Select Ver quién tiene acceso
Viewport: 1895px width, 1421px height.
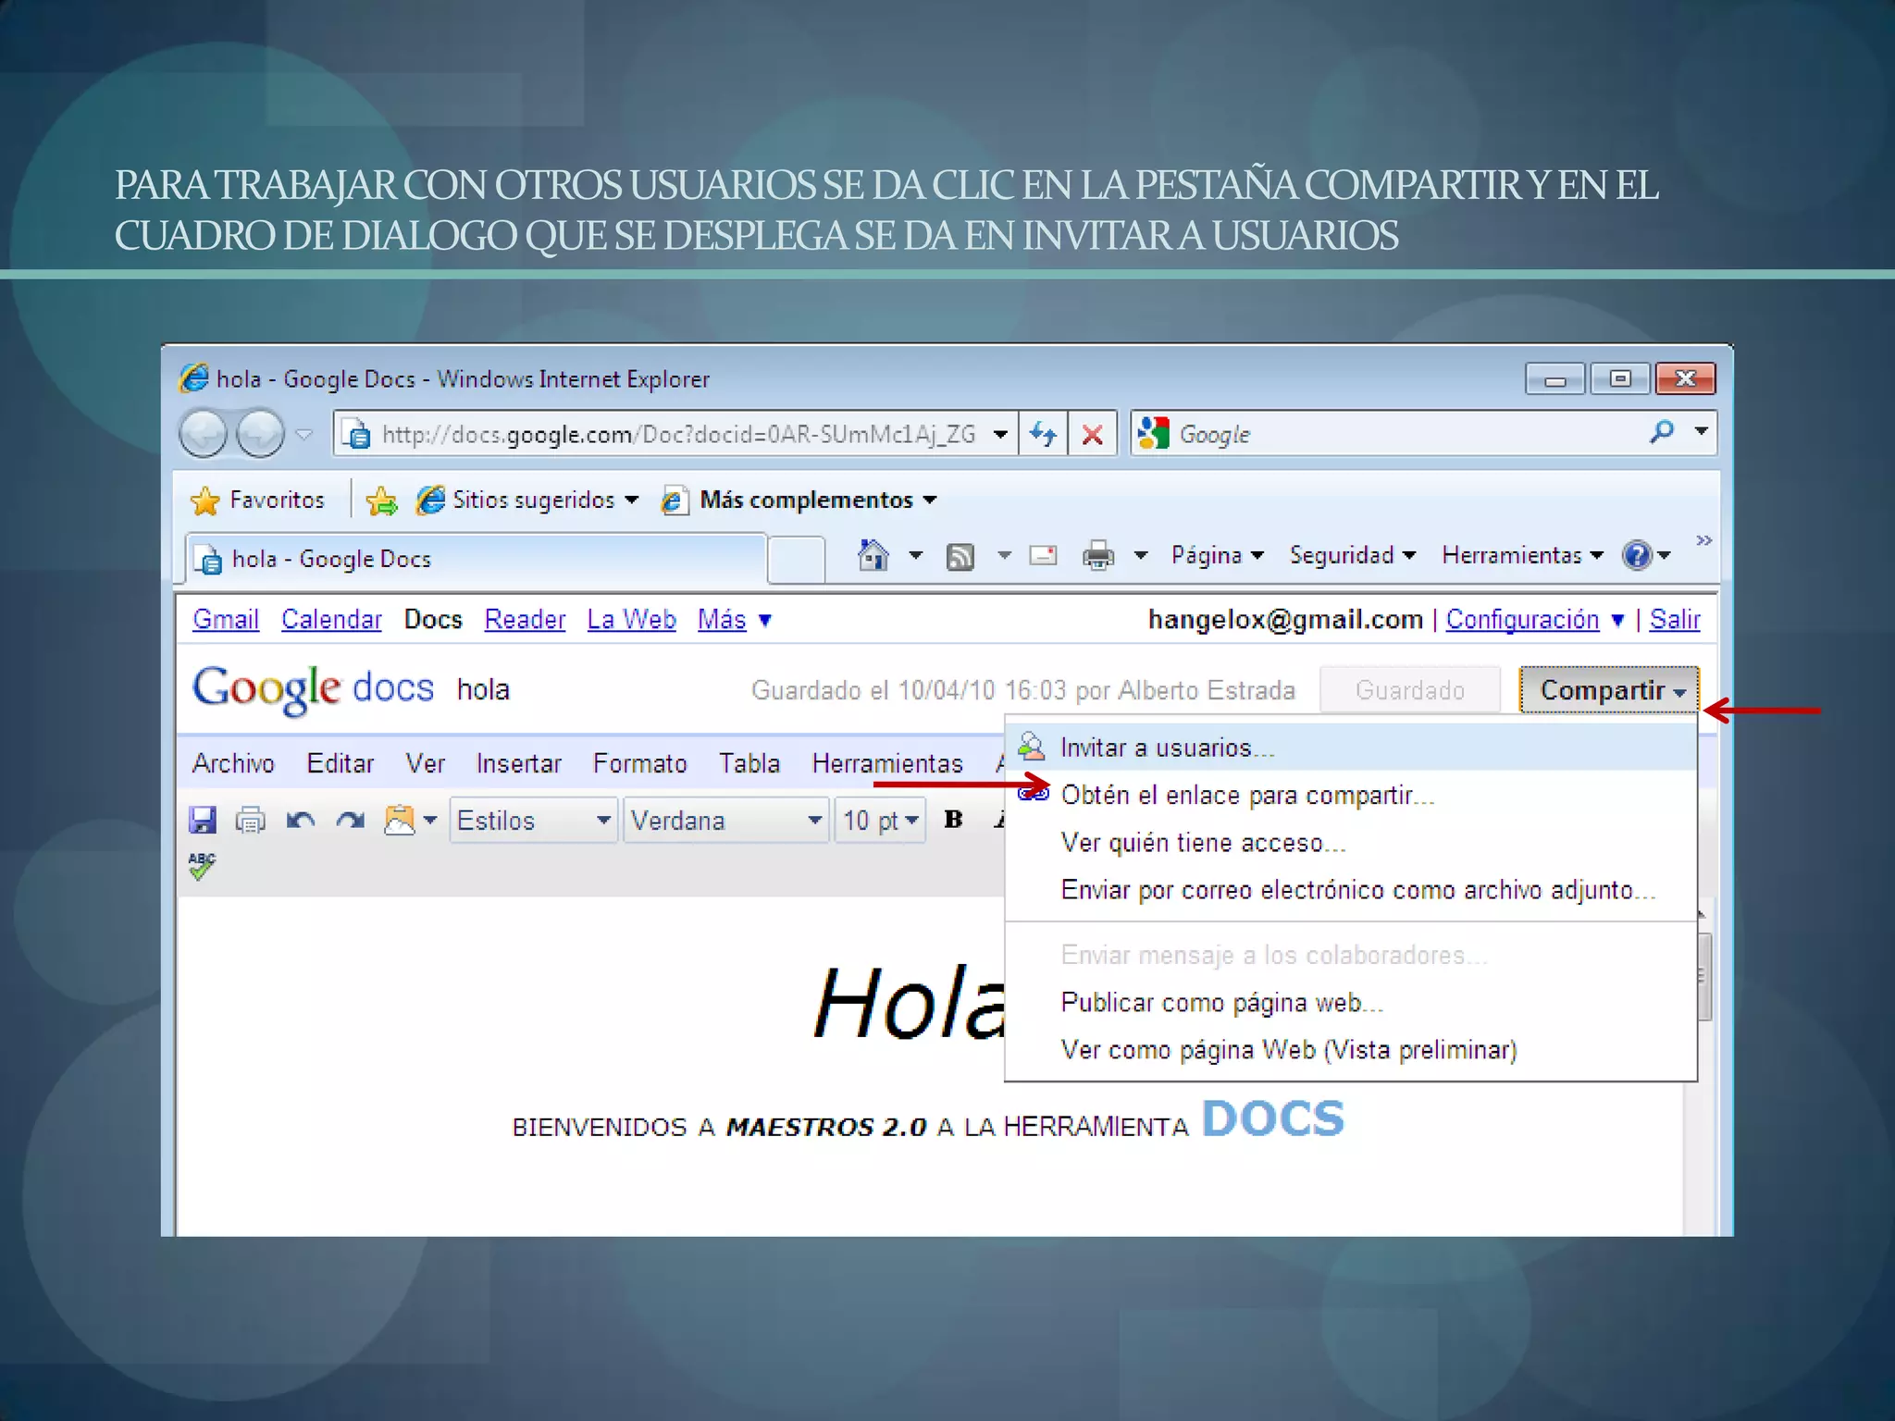1351,843
